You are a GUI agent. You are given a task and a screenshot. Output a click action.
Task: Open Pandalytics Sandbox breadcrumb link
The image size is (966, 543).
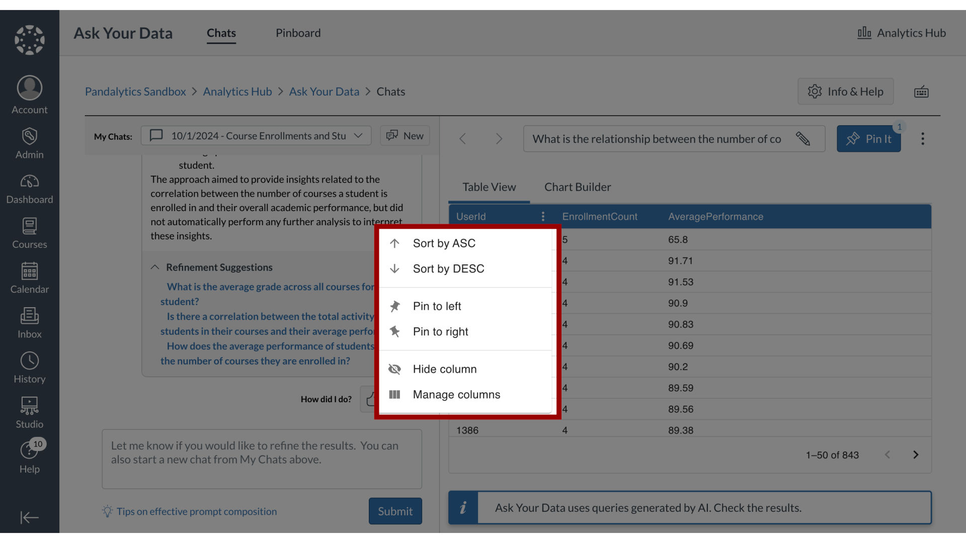tap(135, 92)
